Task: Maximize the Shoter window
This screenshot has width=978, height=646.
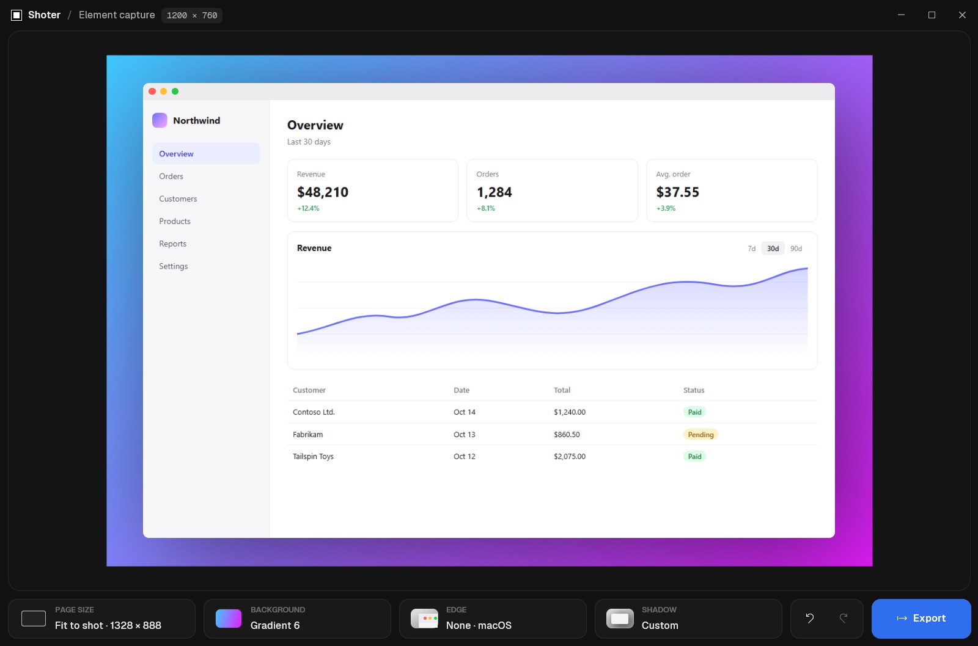Action: point(932,15)
